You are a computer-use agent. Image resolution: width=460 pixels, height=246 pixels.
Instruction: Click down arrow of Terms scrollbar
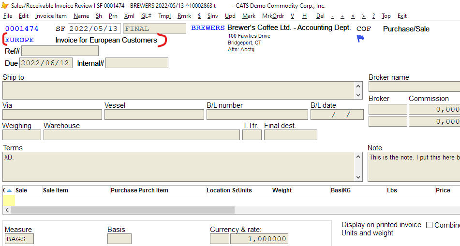(358, 177)
